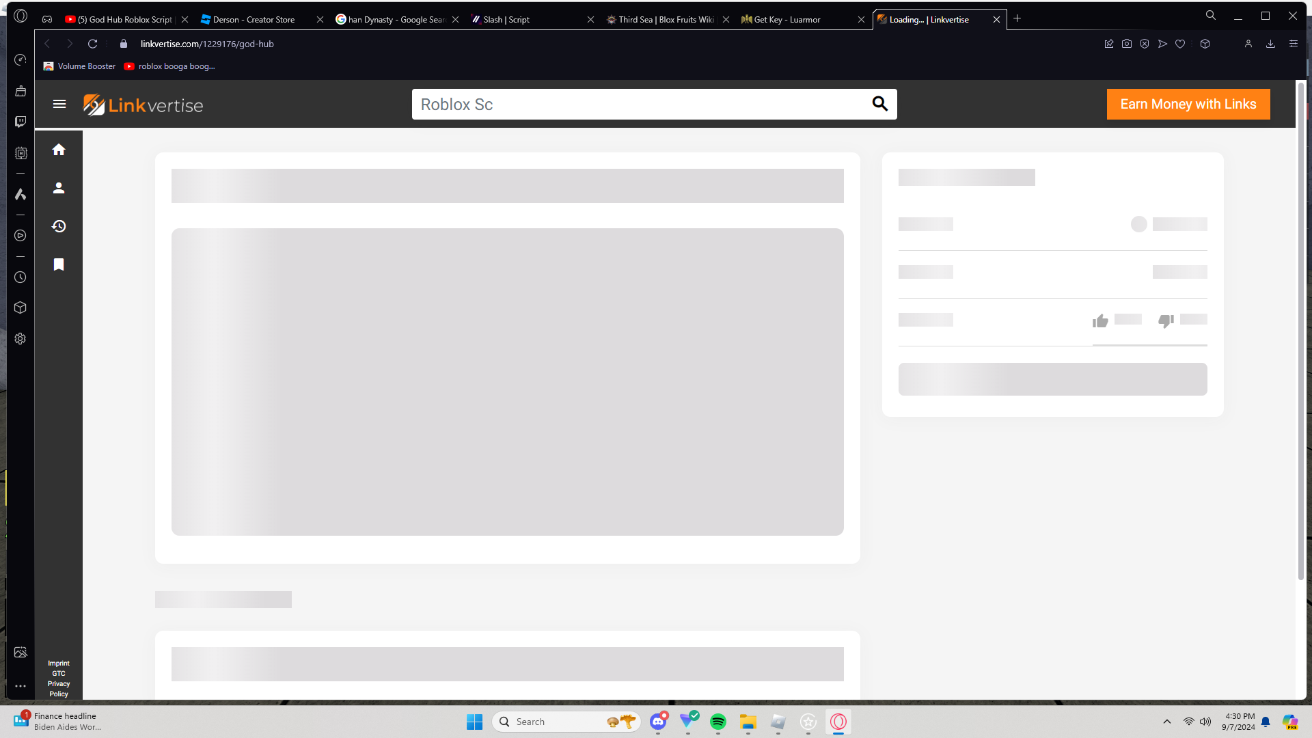
Task: Expand the system tray hidden icons chevron
Action: (1167, 722)
